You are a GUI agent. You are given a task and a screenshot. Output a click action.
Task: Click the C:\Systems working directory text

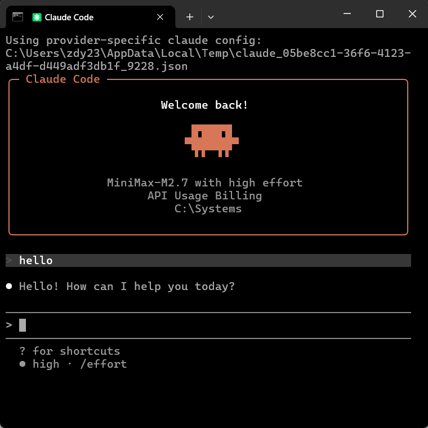208,209
